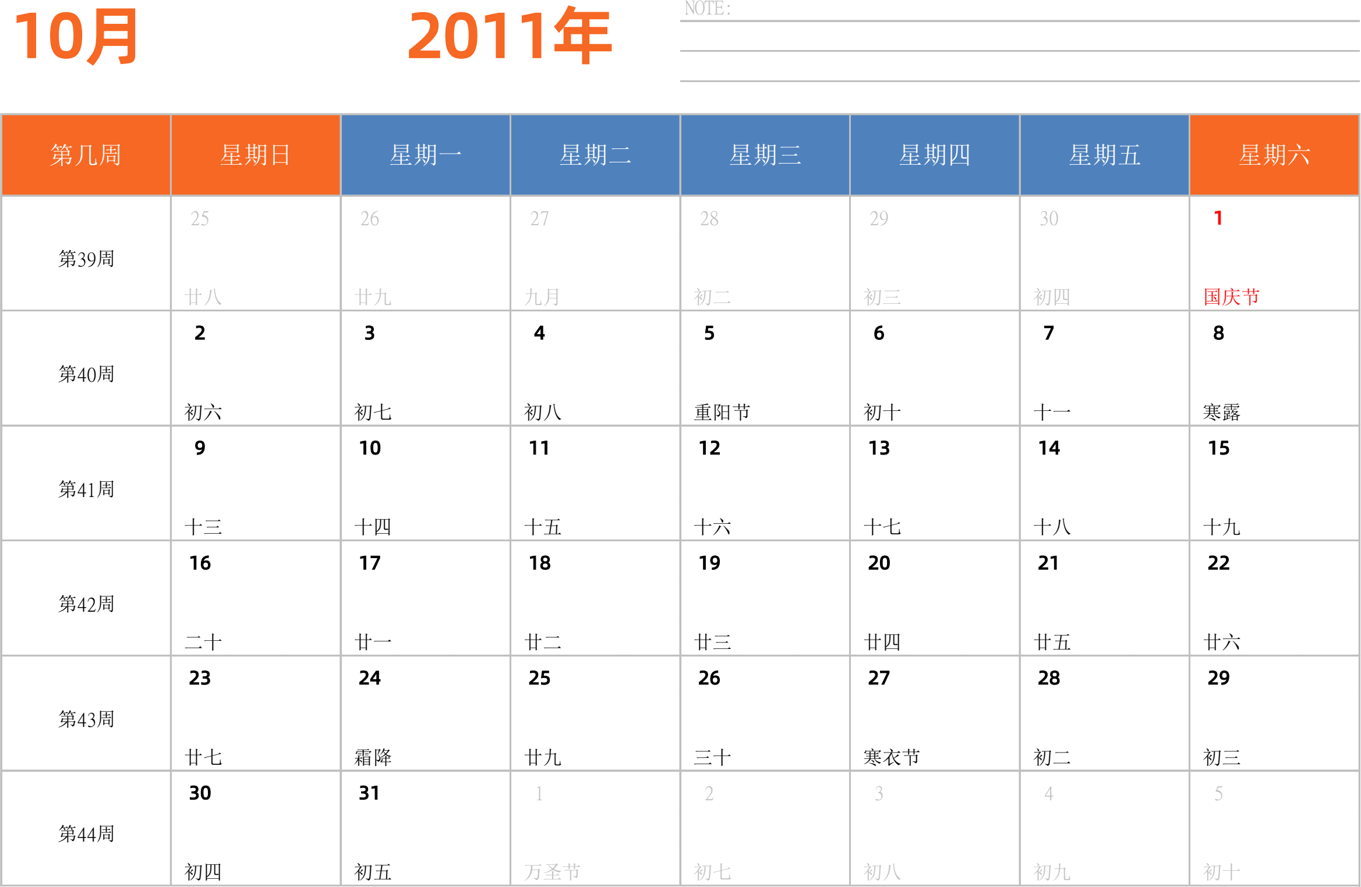1361x887 pixels.
Task: Select the 星期六 header cell
Action: (x=1274, y=155)
